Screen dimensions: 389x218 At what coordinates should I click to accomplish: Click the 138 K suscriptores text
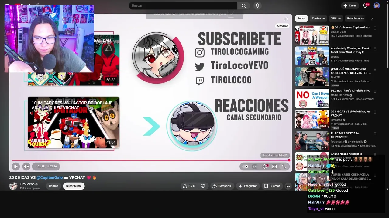coord(30,188)
